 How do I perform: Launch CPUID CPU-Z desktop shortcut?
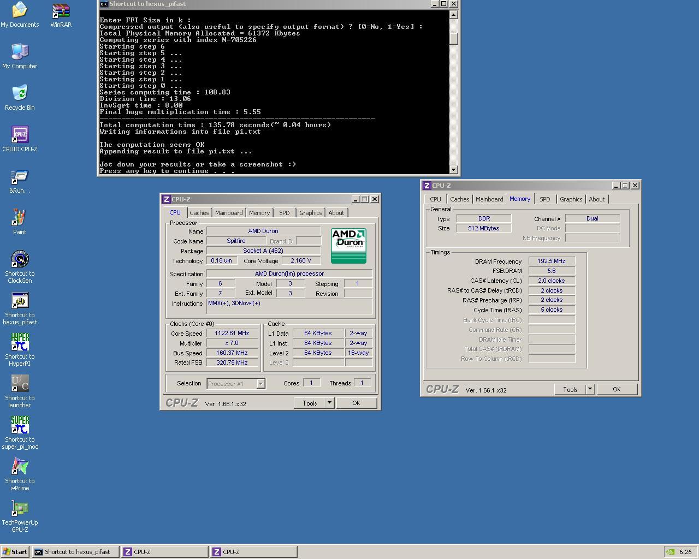coord(20,139)
